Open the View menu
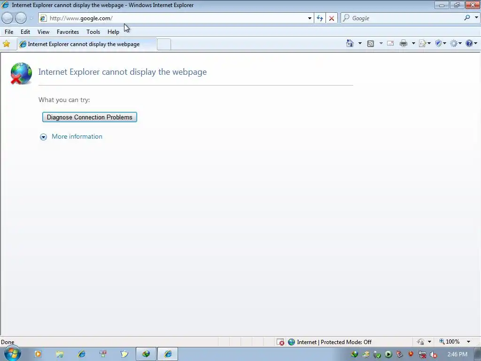The height and width of the screenshot is (361, 481). (43, 31)
